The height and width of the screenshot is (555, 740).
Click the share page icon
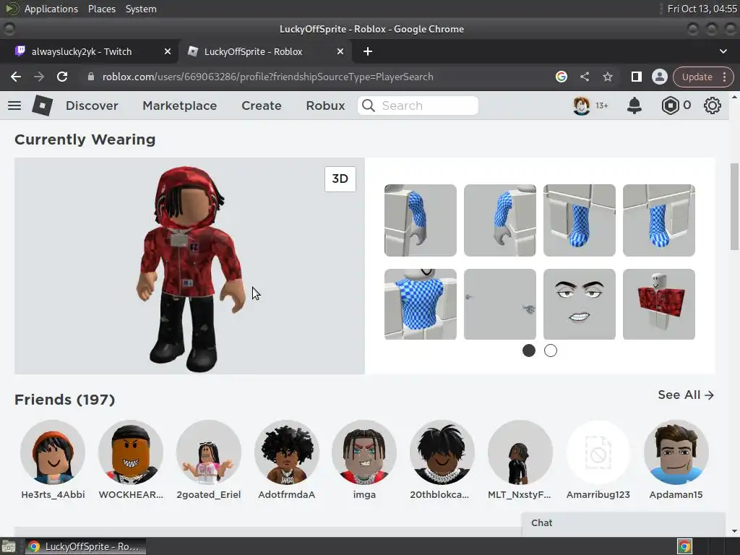coord(584,77)
